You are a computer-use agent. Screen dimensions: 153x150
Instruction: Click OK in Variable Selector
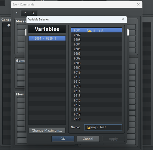63,139
